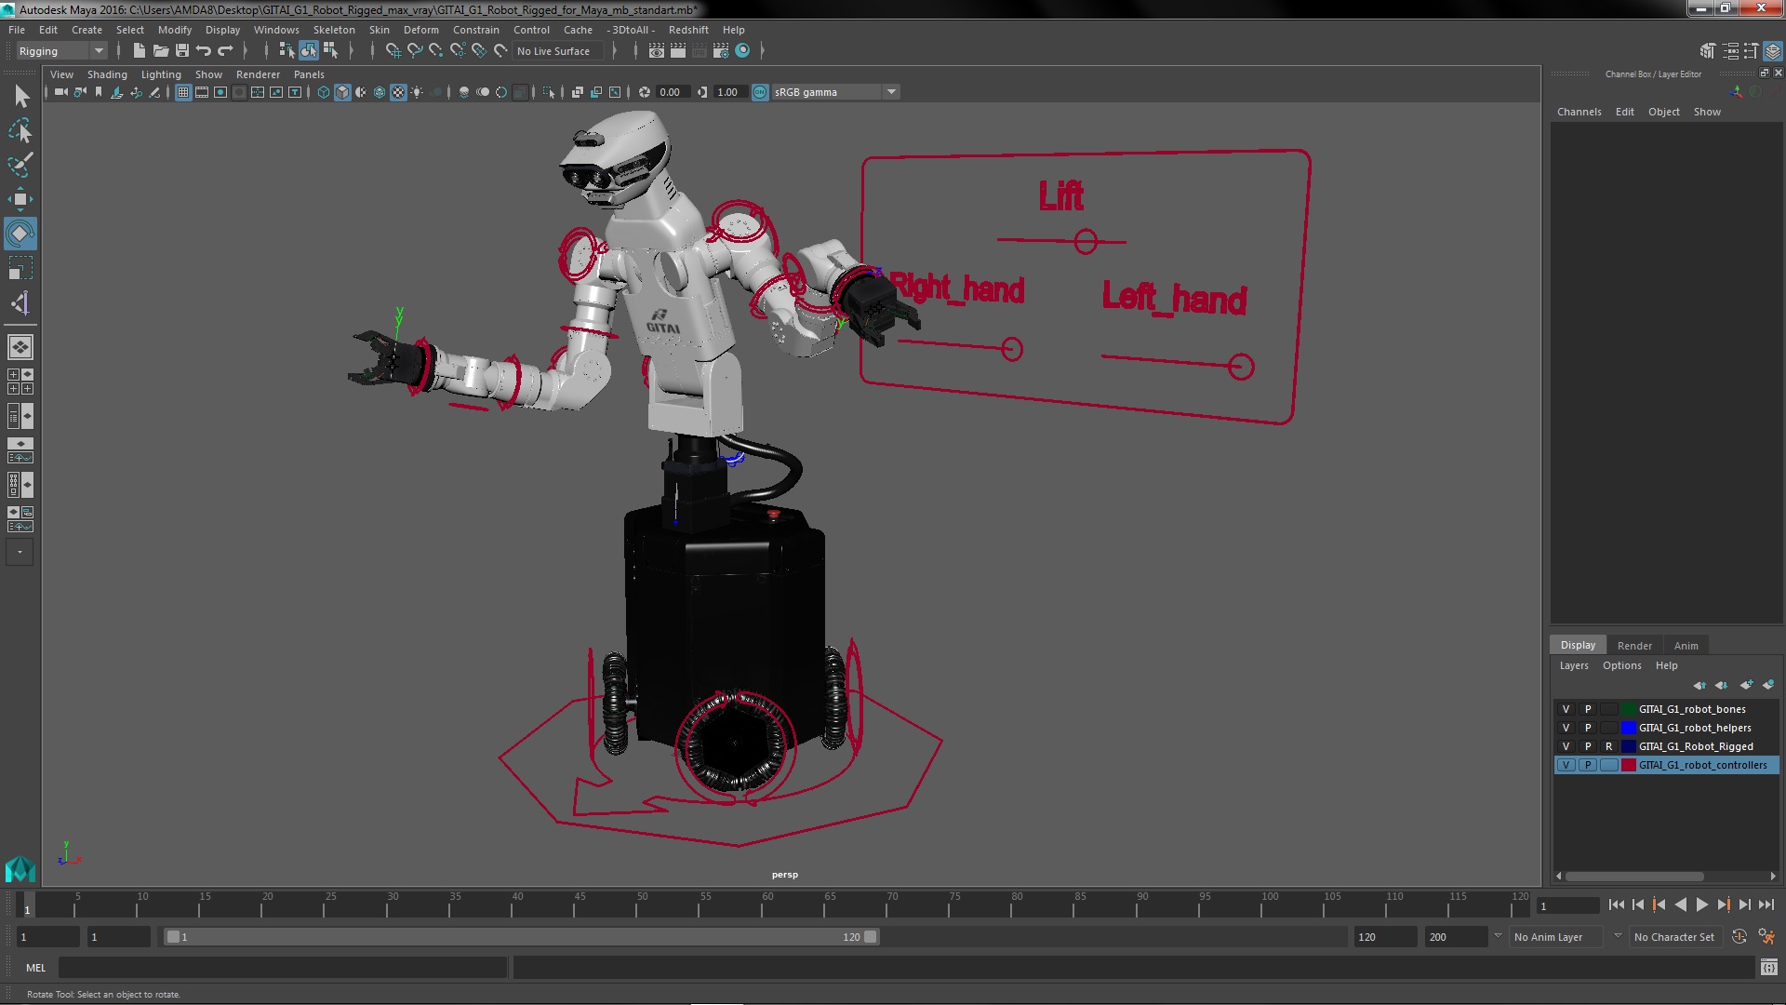Image resolution: width=1786 pixels, height=1005 pixels.
Task: Play animation forward
Action: click(1701, 905)
